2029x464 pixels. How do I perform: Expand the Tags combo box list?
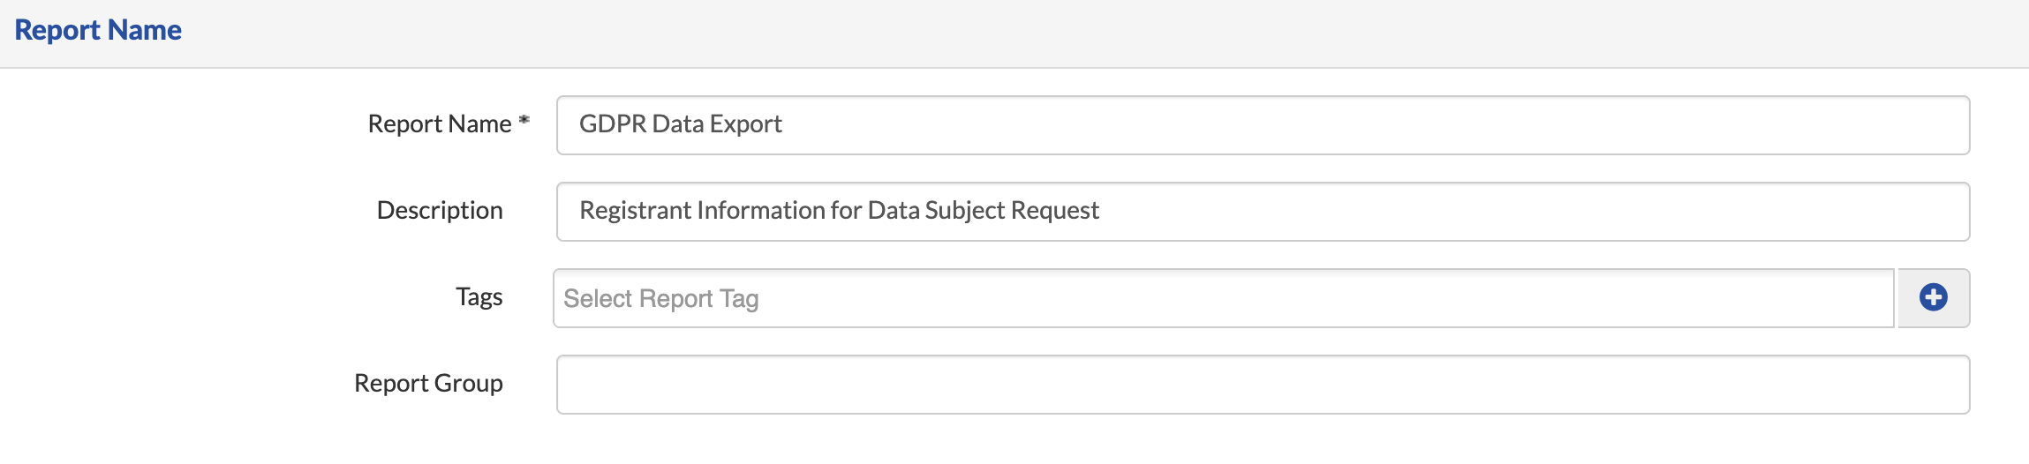[1224, 298]
